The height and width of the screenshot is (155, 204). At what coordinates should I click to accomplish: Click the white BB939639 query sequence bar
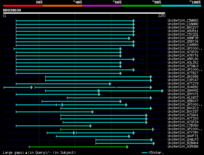click(x=84, y=13)
